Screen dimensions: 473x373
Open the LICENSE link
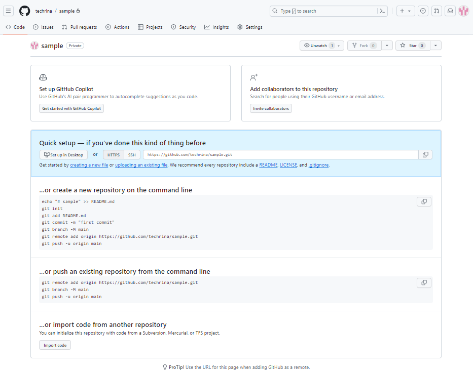pos(288,165)
